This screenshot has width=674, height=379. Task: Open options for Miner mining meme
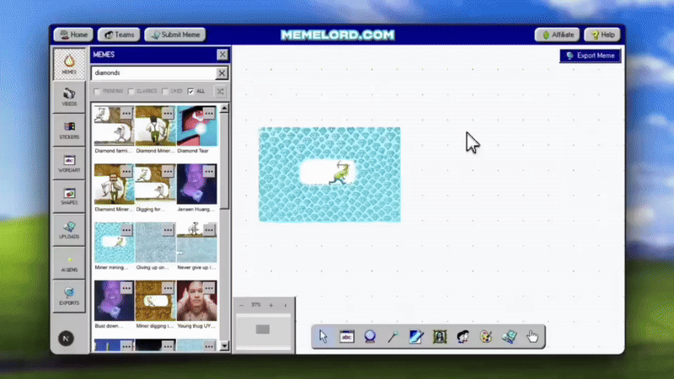126,230
